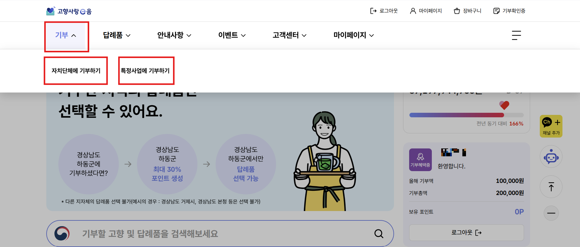Click the 다른 지자체의 답례품 선택 불가 footnote
The width and height of the screenshot is (580, 247).
pos(161,202)
